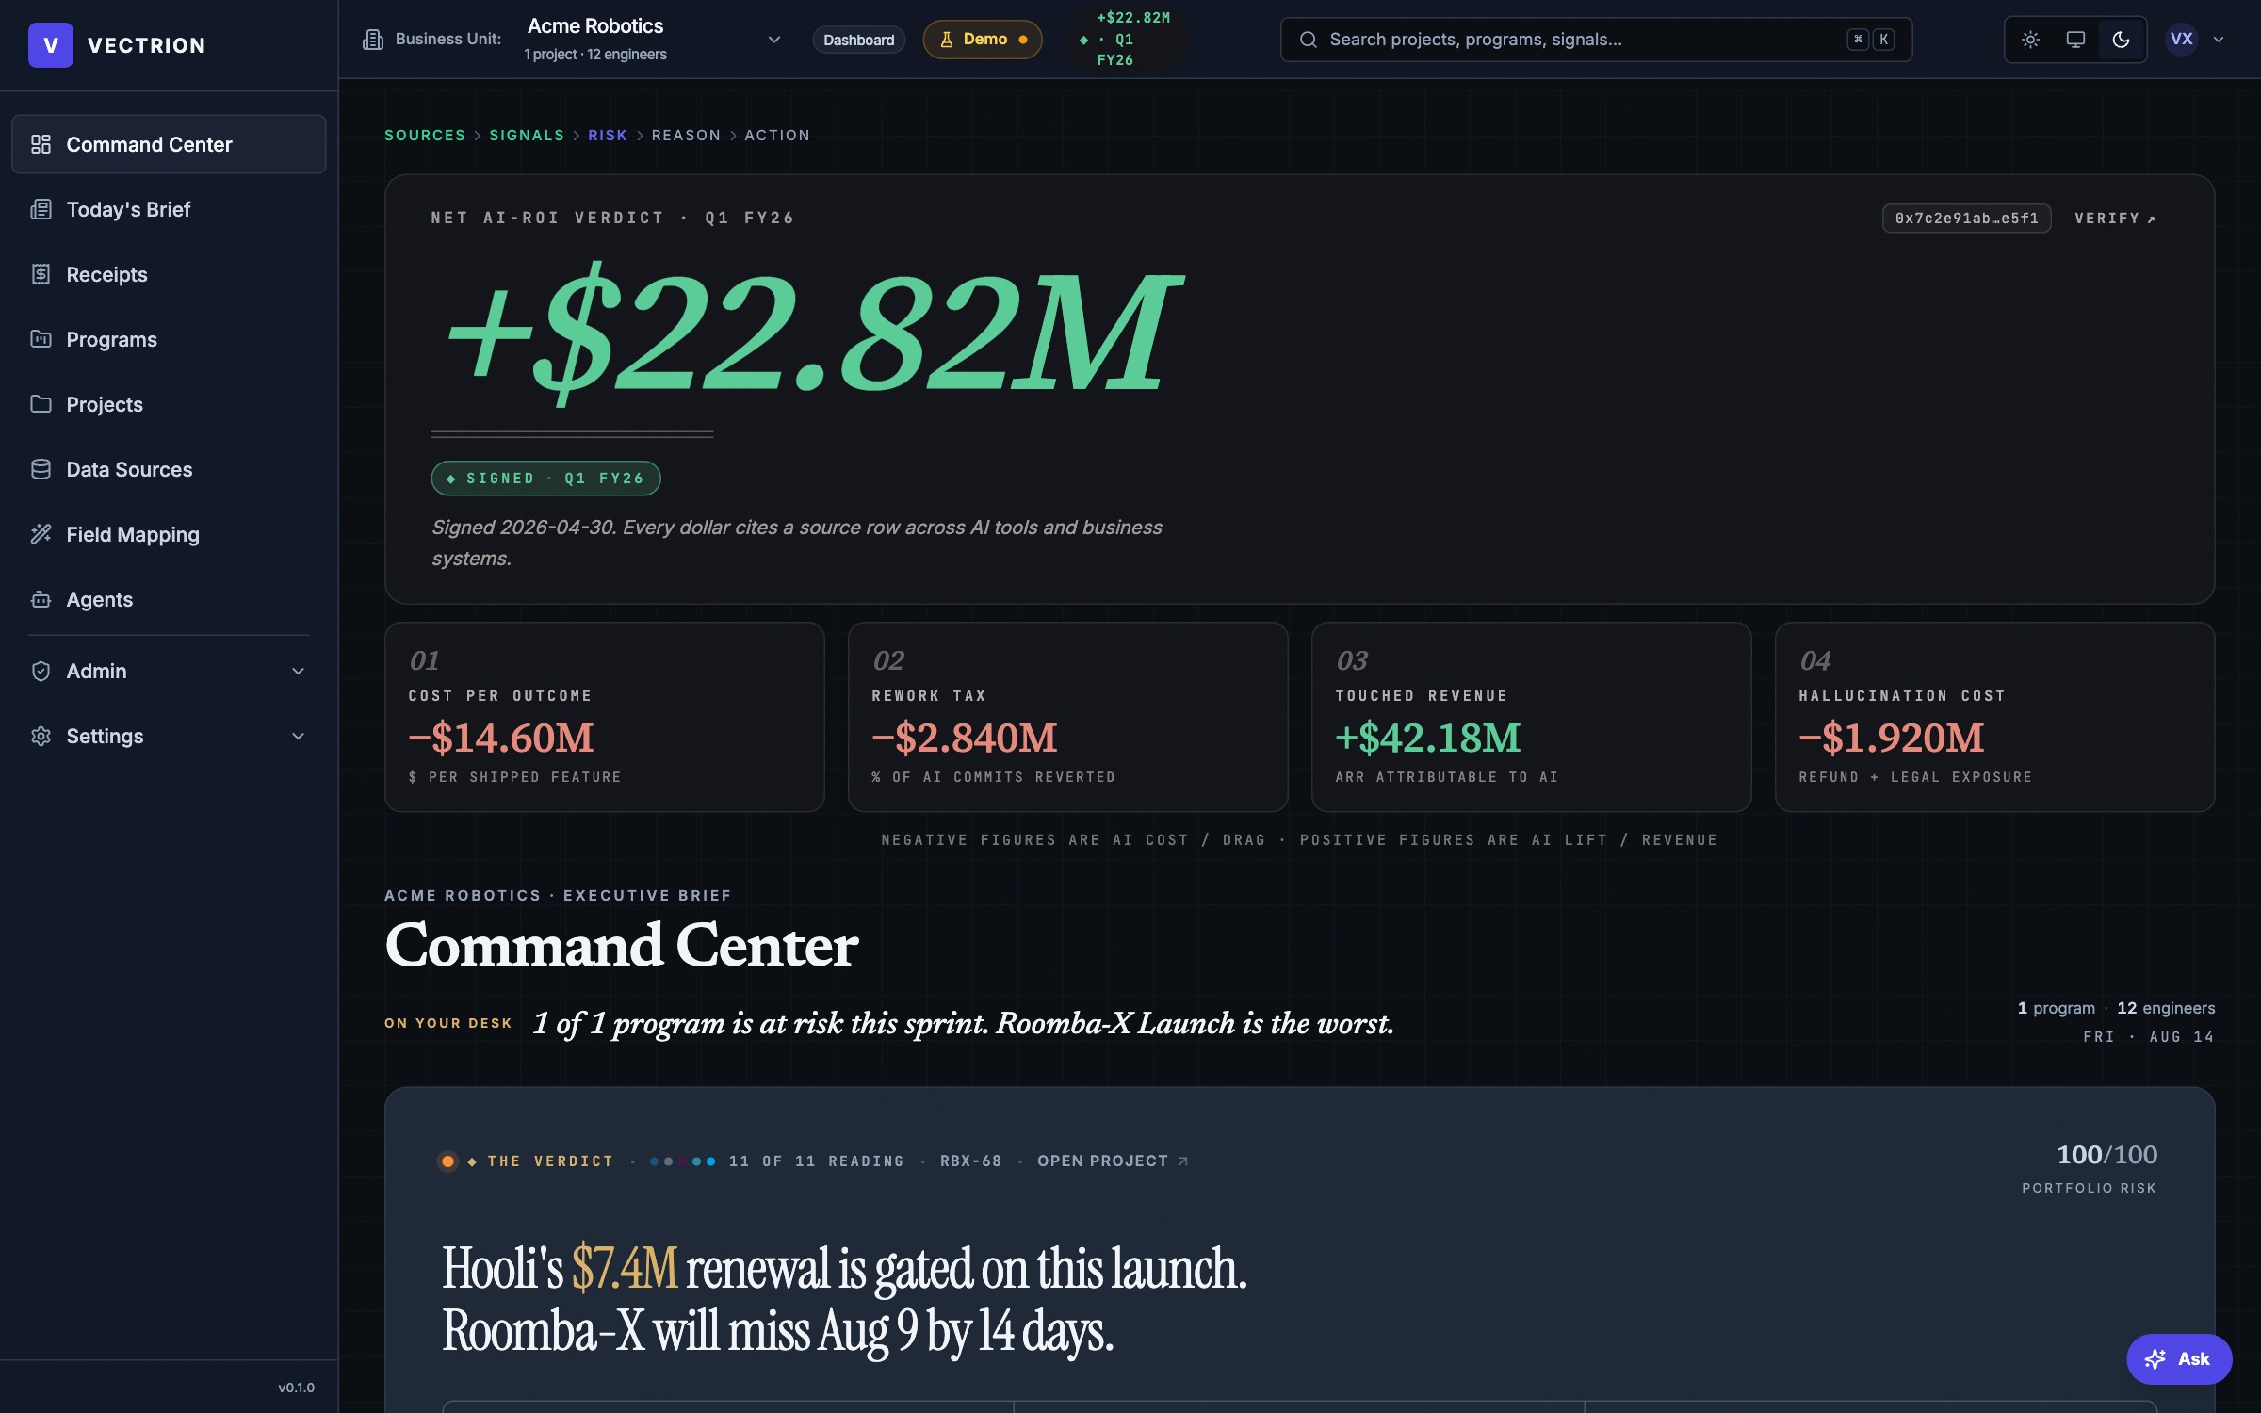Go to Today's Brief
The height and width of the screenshot is (1413, 2261).
point(169,209)
